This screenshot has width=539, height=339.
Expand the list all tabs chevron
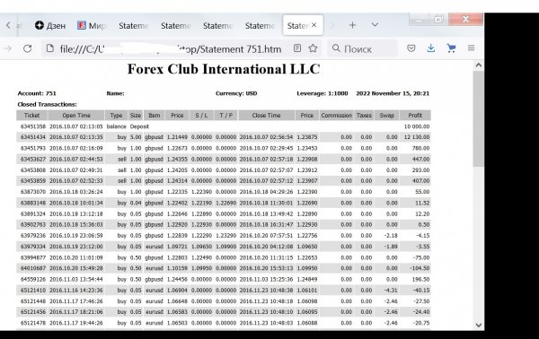pos(375,25)
